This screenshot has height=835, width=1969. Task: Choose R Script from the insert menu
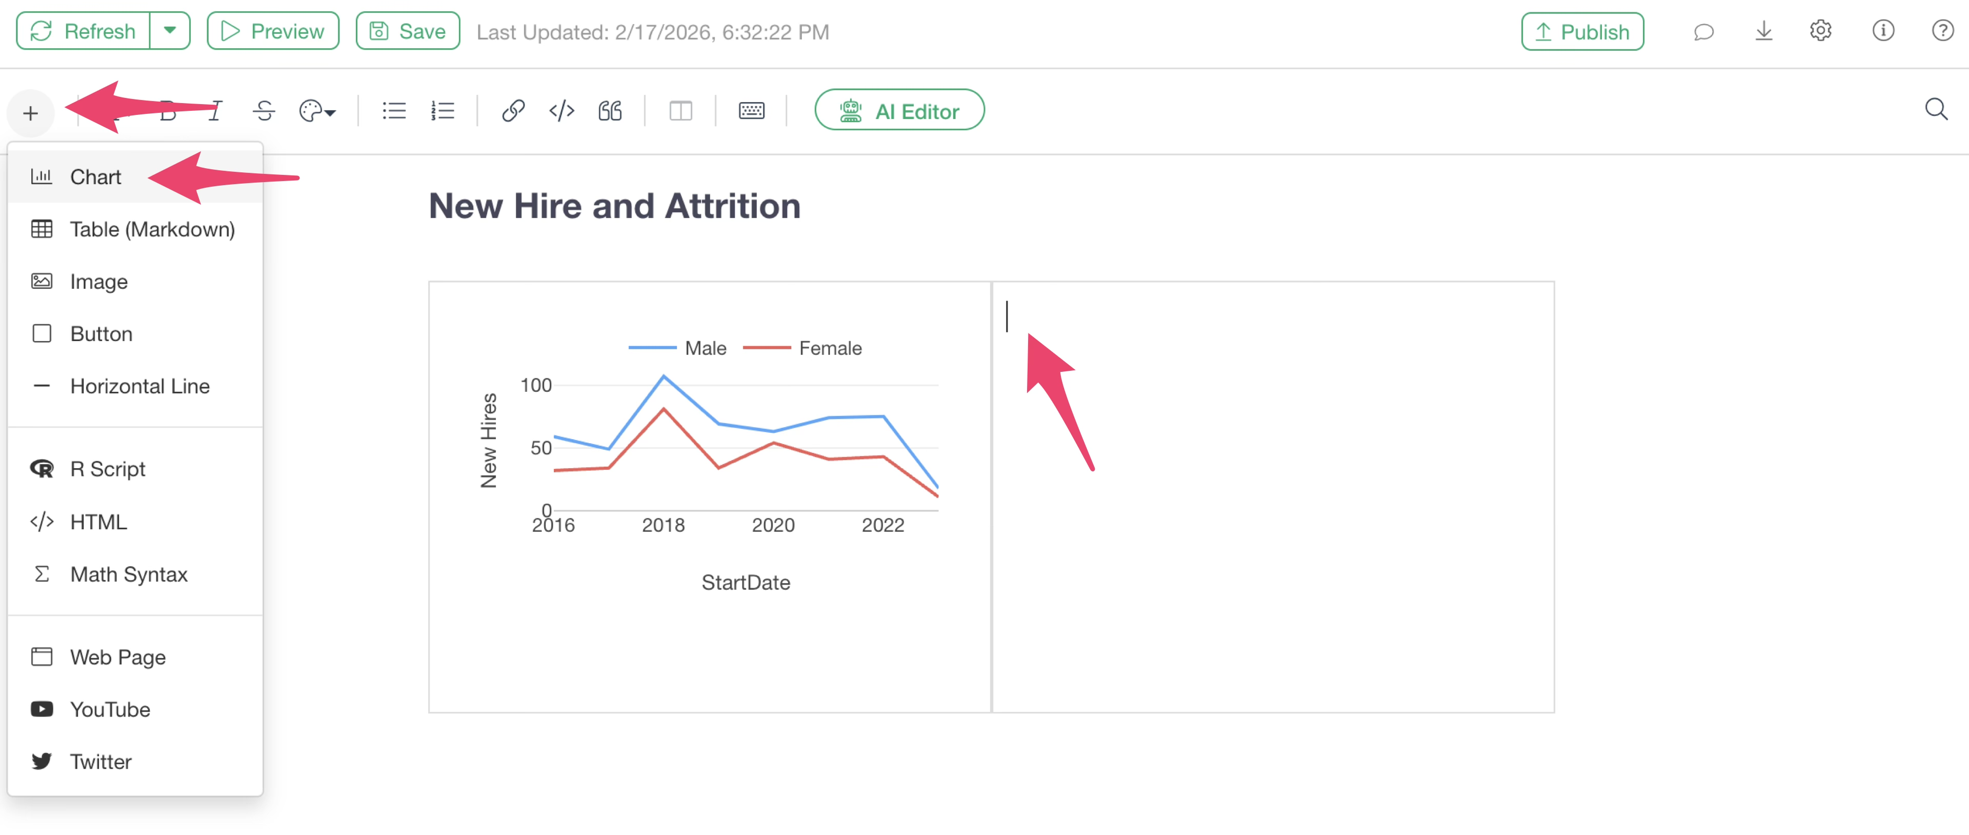point(108,469)
